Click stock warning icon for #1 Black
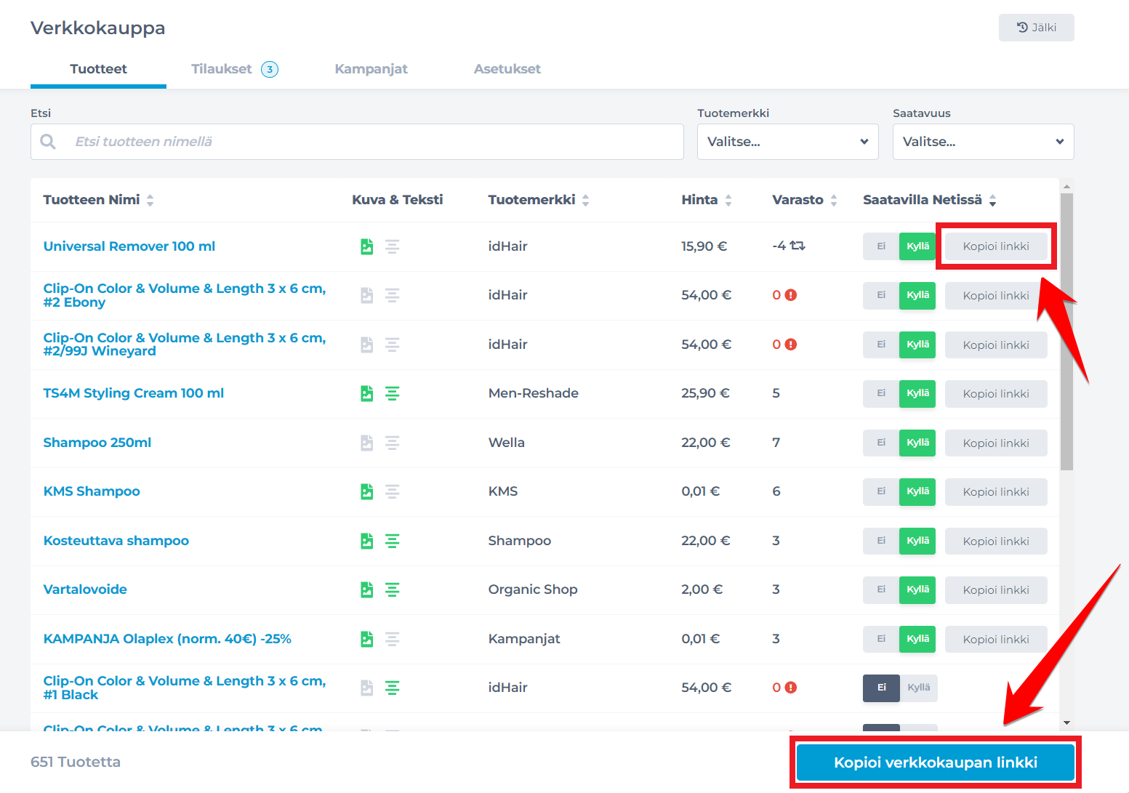1129x793 pixels. click(x=791, y=688)
